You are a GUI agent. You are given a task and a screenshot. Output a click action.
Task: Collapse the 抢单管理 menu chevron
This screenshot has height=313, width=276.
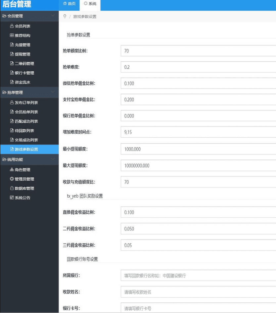point(53,92)
